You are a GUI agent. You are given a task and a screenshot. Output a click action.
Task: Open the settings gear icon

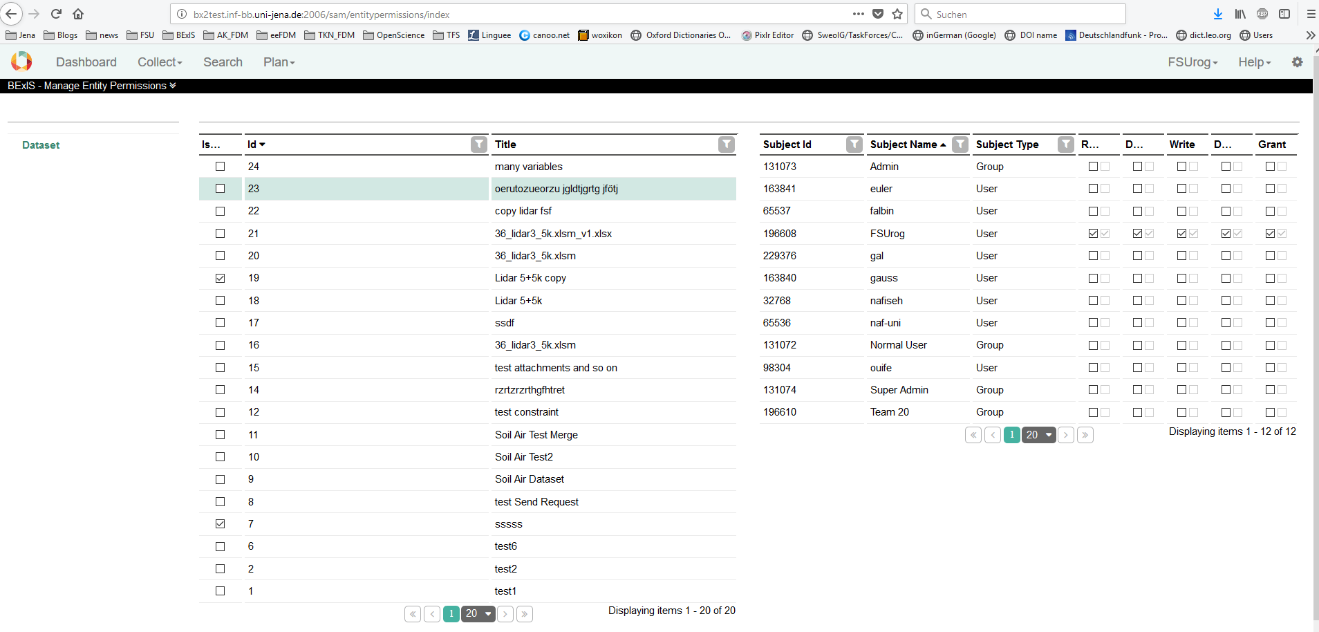click(1298, 62)
